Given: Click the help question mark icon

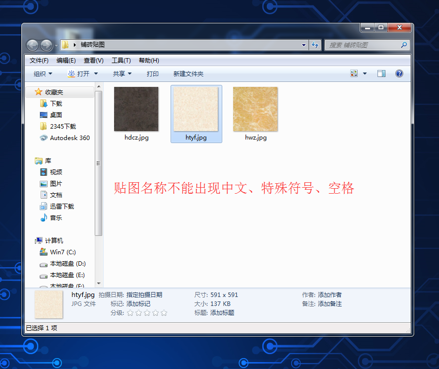Looking at the screenshot, I should (399, 74).
